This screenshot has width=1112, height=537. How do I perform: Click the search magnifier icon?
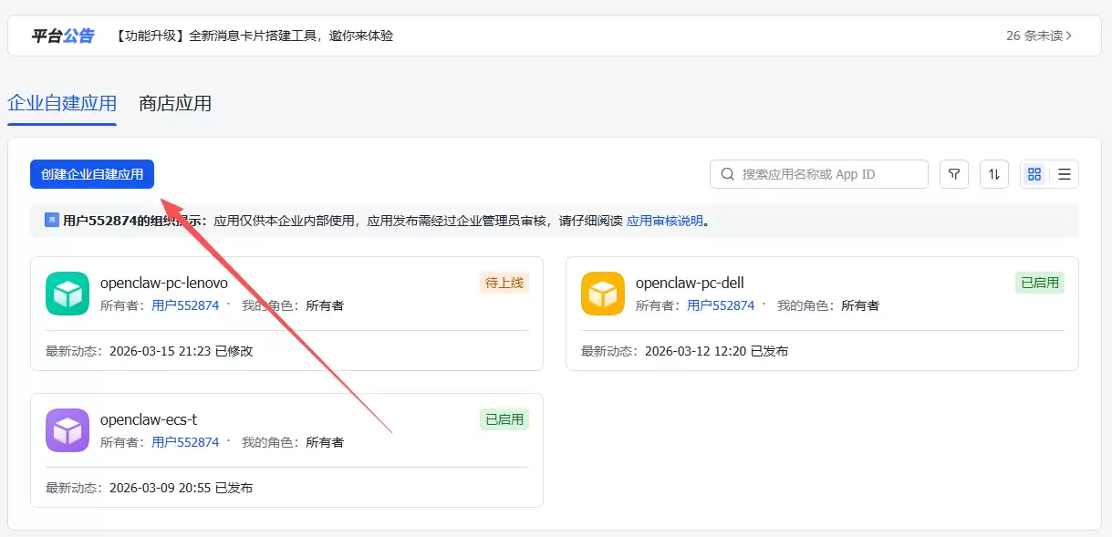click(728, 174)
